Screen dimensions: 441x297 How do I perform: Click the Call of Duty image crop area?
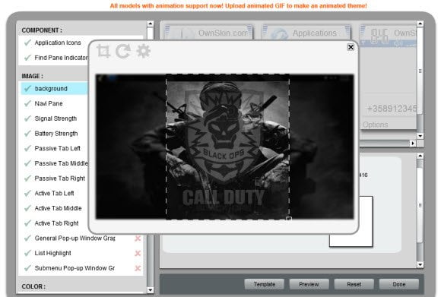coord(227,147)
